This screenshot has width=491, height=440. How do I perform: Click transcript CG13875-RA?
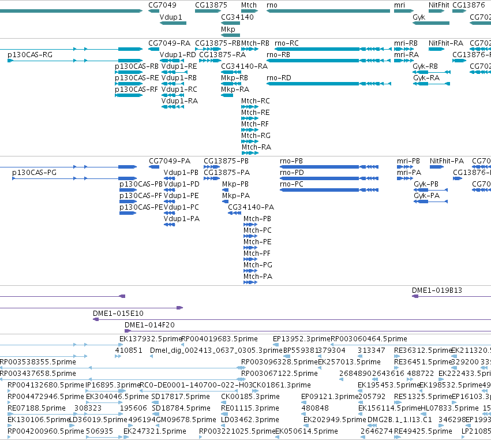pyautogui.click(x=222, y=55)
